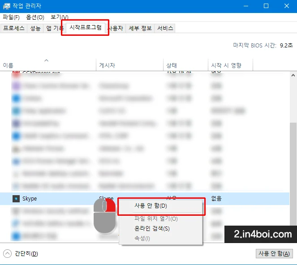The width and height of the screenshot is (297, 265).
Task: Collapse view with 간단히(D) arrow icon
Action: [7, 253]
